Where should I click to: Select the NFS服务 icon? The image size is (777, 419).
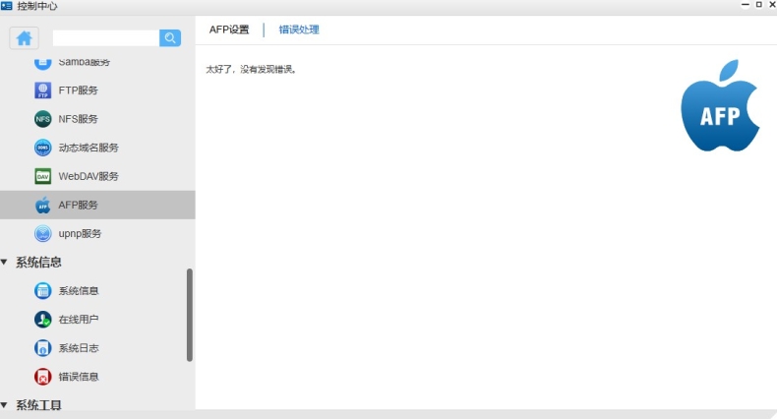pos(43,119)
